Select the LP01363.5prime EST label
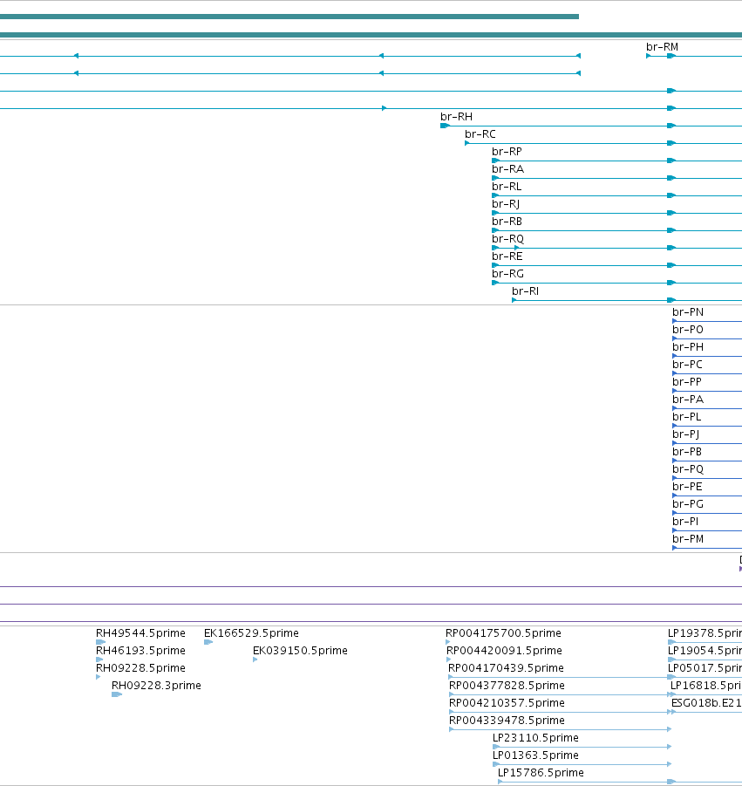742x786 pixels. pos(535,755)
